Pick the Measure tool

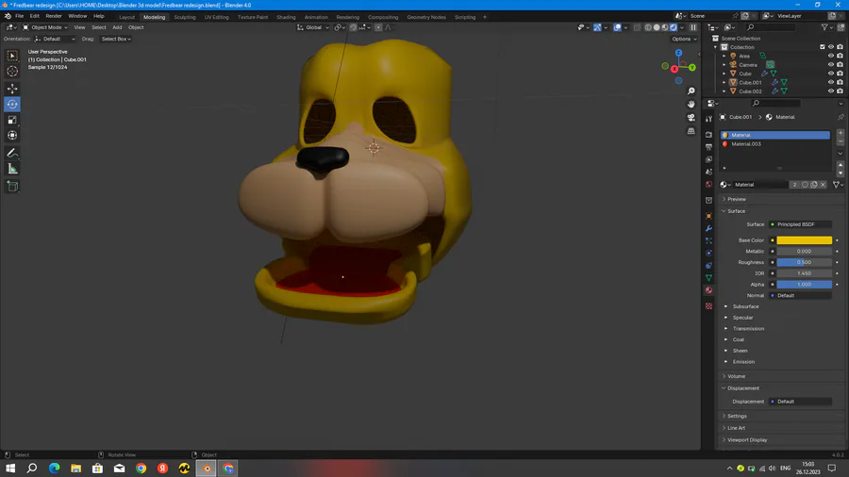12,169
